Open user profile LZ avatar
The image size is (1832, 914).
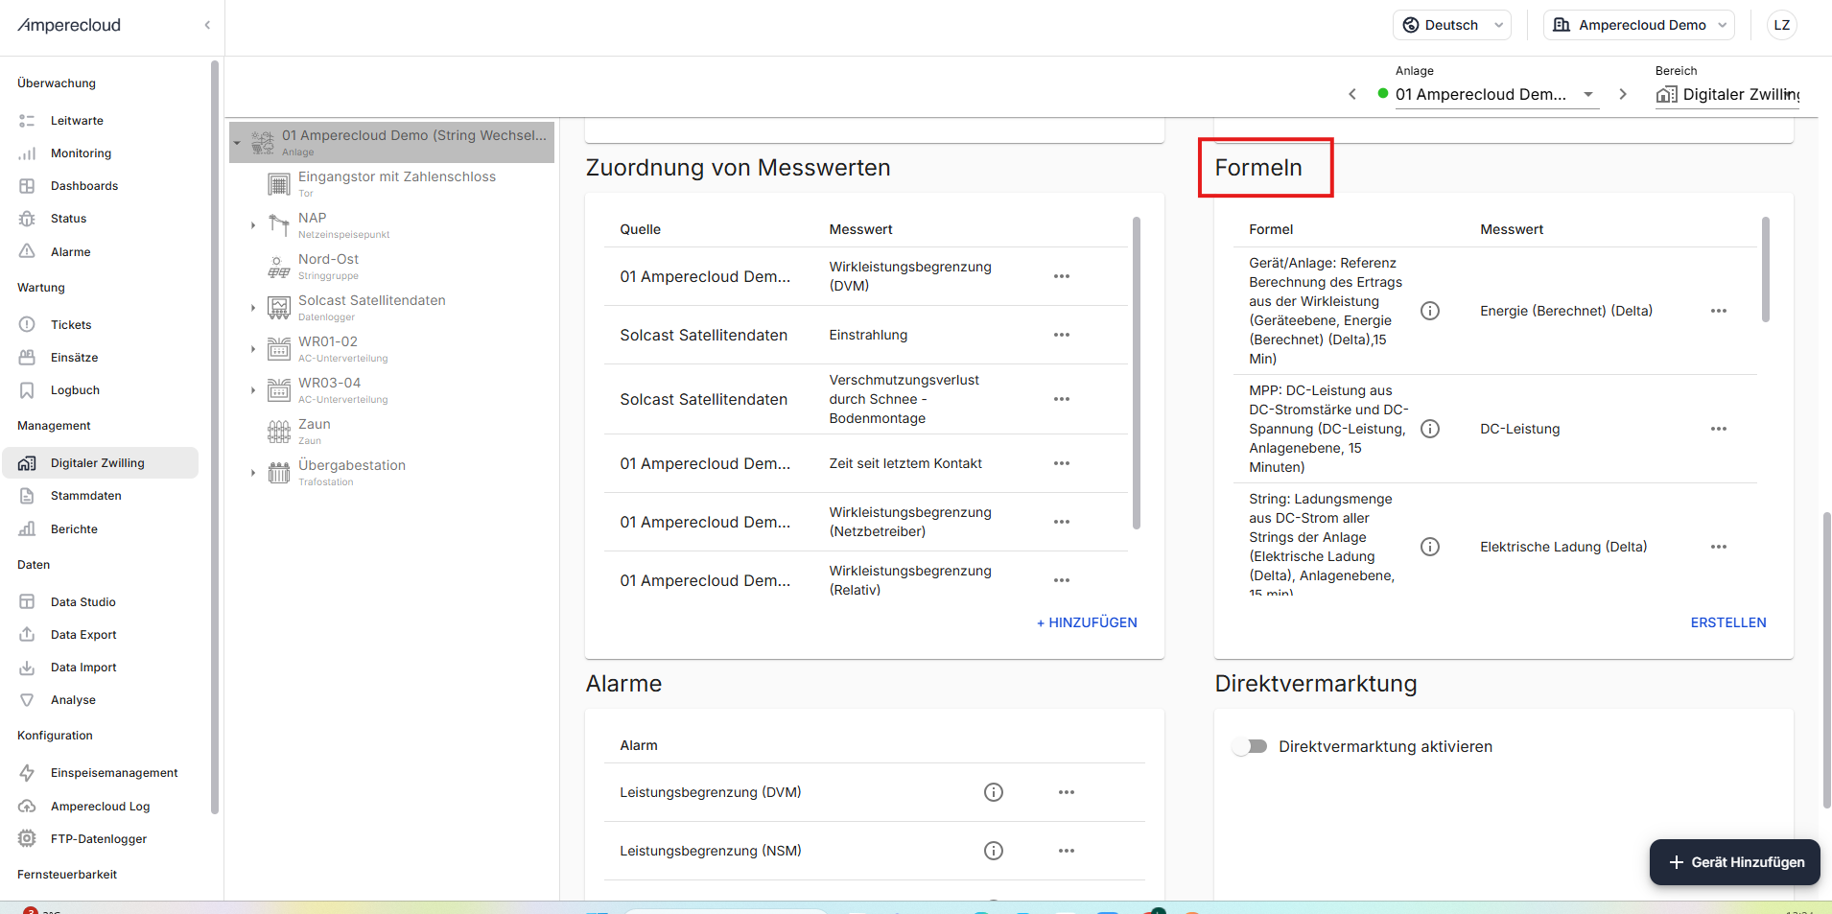(1781, 25)
